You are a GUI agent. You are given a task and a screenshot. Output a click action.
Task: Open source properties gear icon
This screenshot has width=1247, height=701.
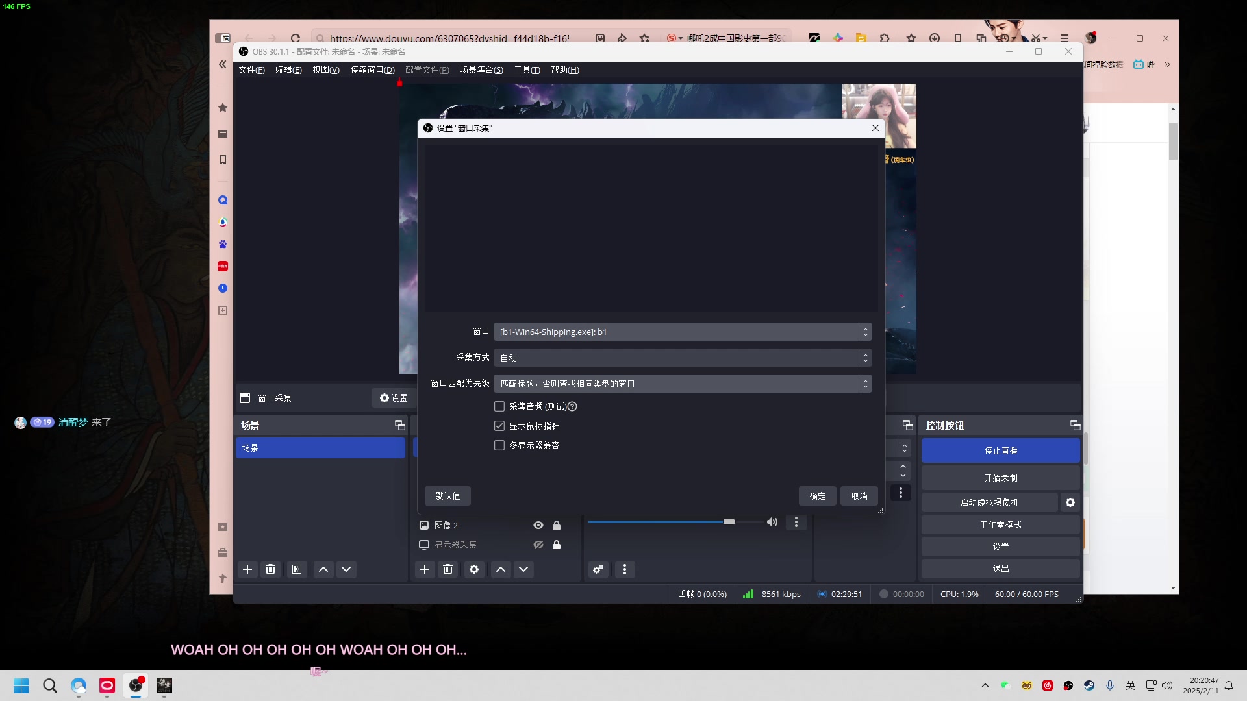tap(474, 569)
